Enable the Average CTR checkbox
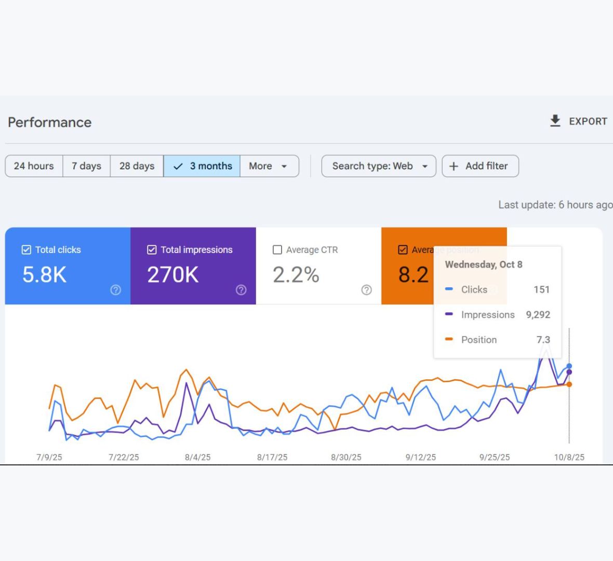Screen dimensions: 613x561 tap(277, 250)
